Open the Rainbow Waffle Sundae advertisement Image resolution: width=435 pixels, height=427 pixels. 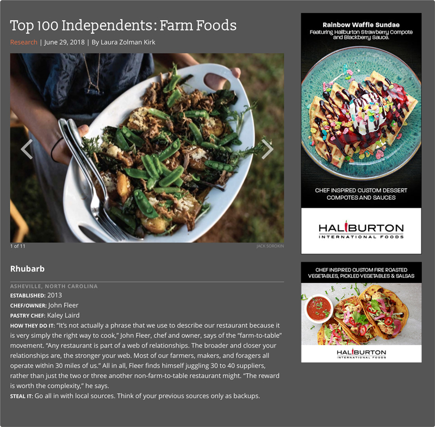(361, 133)
